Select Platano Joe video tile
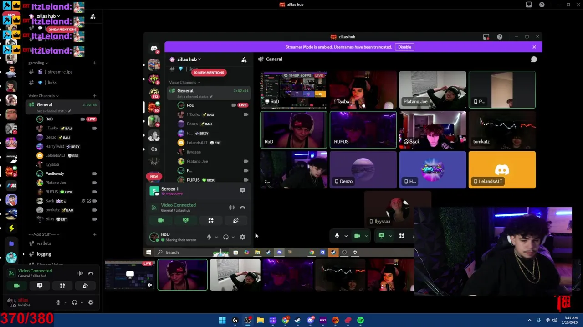The height and width of the screenshot is (327, 583). click(x=433, y=89)
